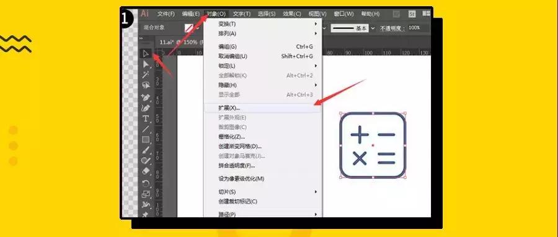
Task: Choose 扩展(X)... menu entry
Action: click(263, 108)
